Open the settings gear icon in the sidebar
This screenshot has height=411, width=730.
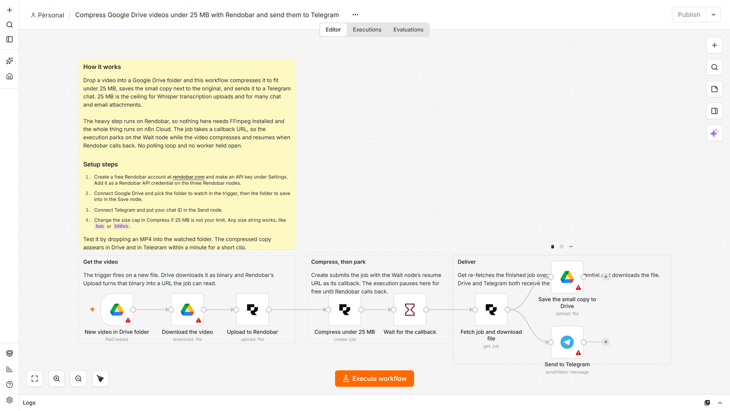pyautogui.click(x=10, y=400)
